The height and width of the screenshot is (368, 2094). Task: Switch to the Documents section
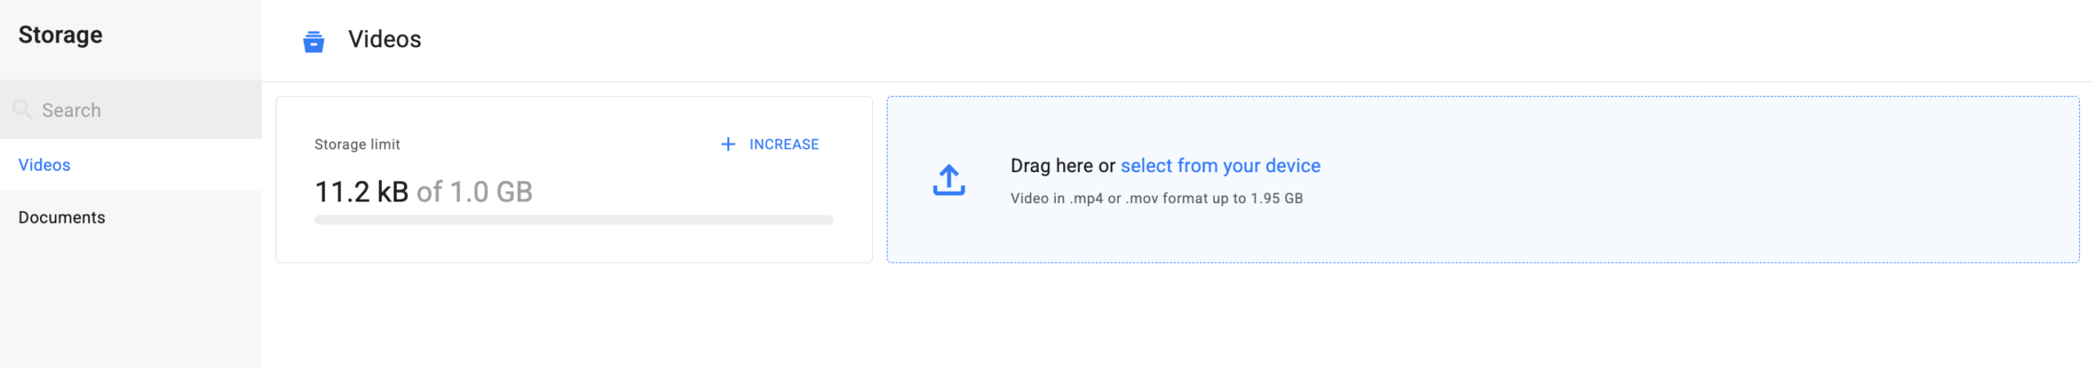(62, 218)
